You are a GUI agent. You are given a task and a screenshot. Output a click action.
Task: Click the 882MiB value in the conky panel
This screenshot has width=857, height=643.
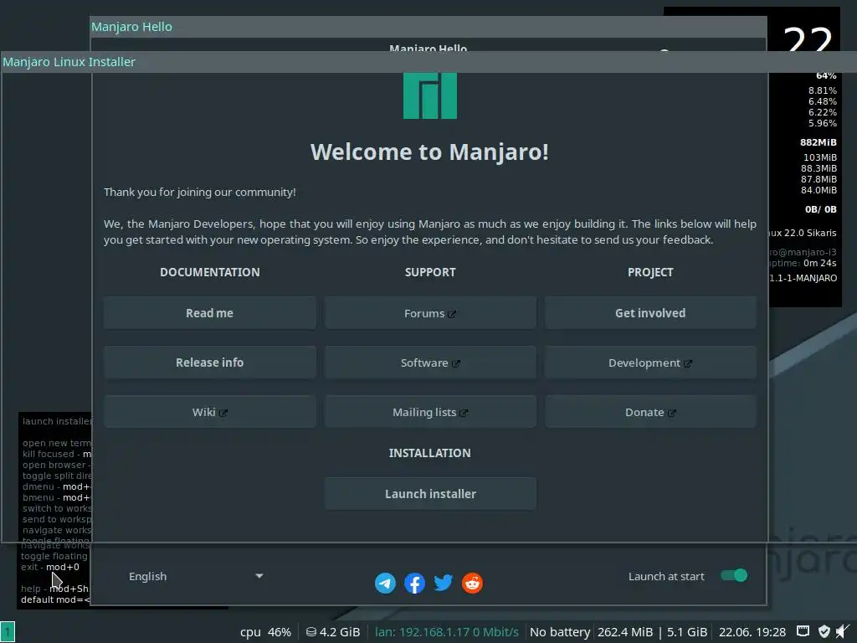[819, 142]
